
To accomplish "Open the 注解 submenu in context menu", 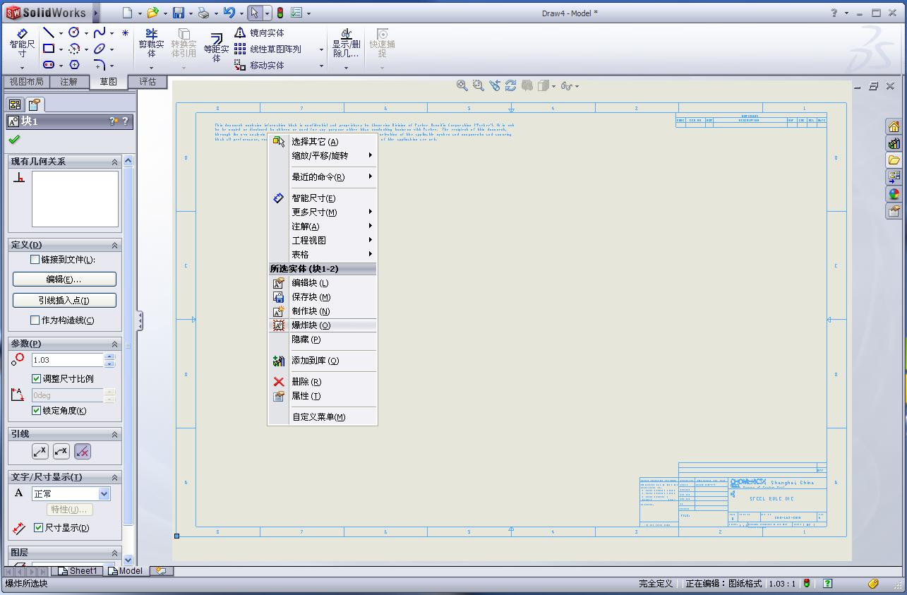I will pyautogui.click(x=323, y=227).
